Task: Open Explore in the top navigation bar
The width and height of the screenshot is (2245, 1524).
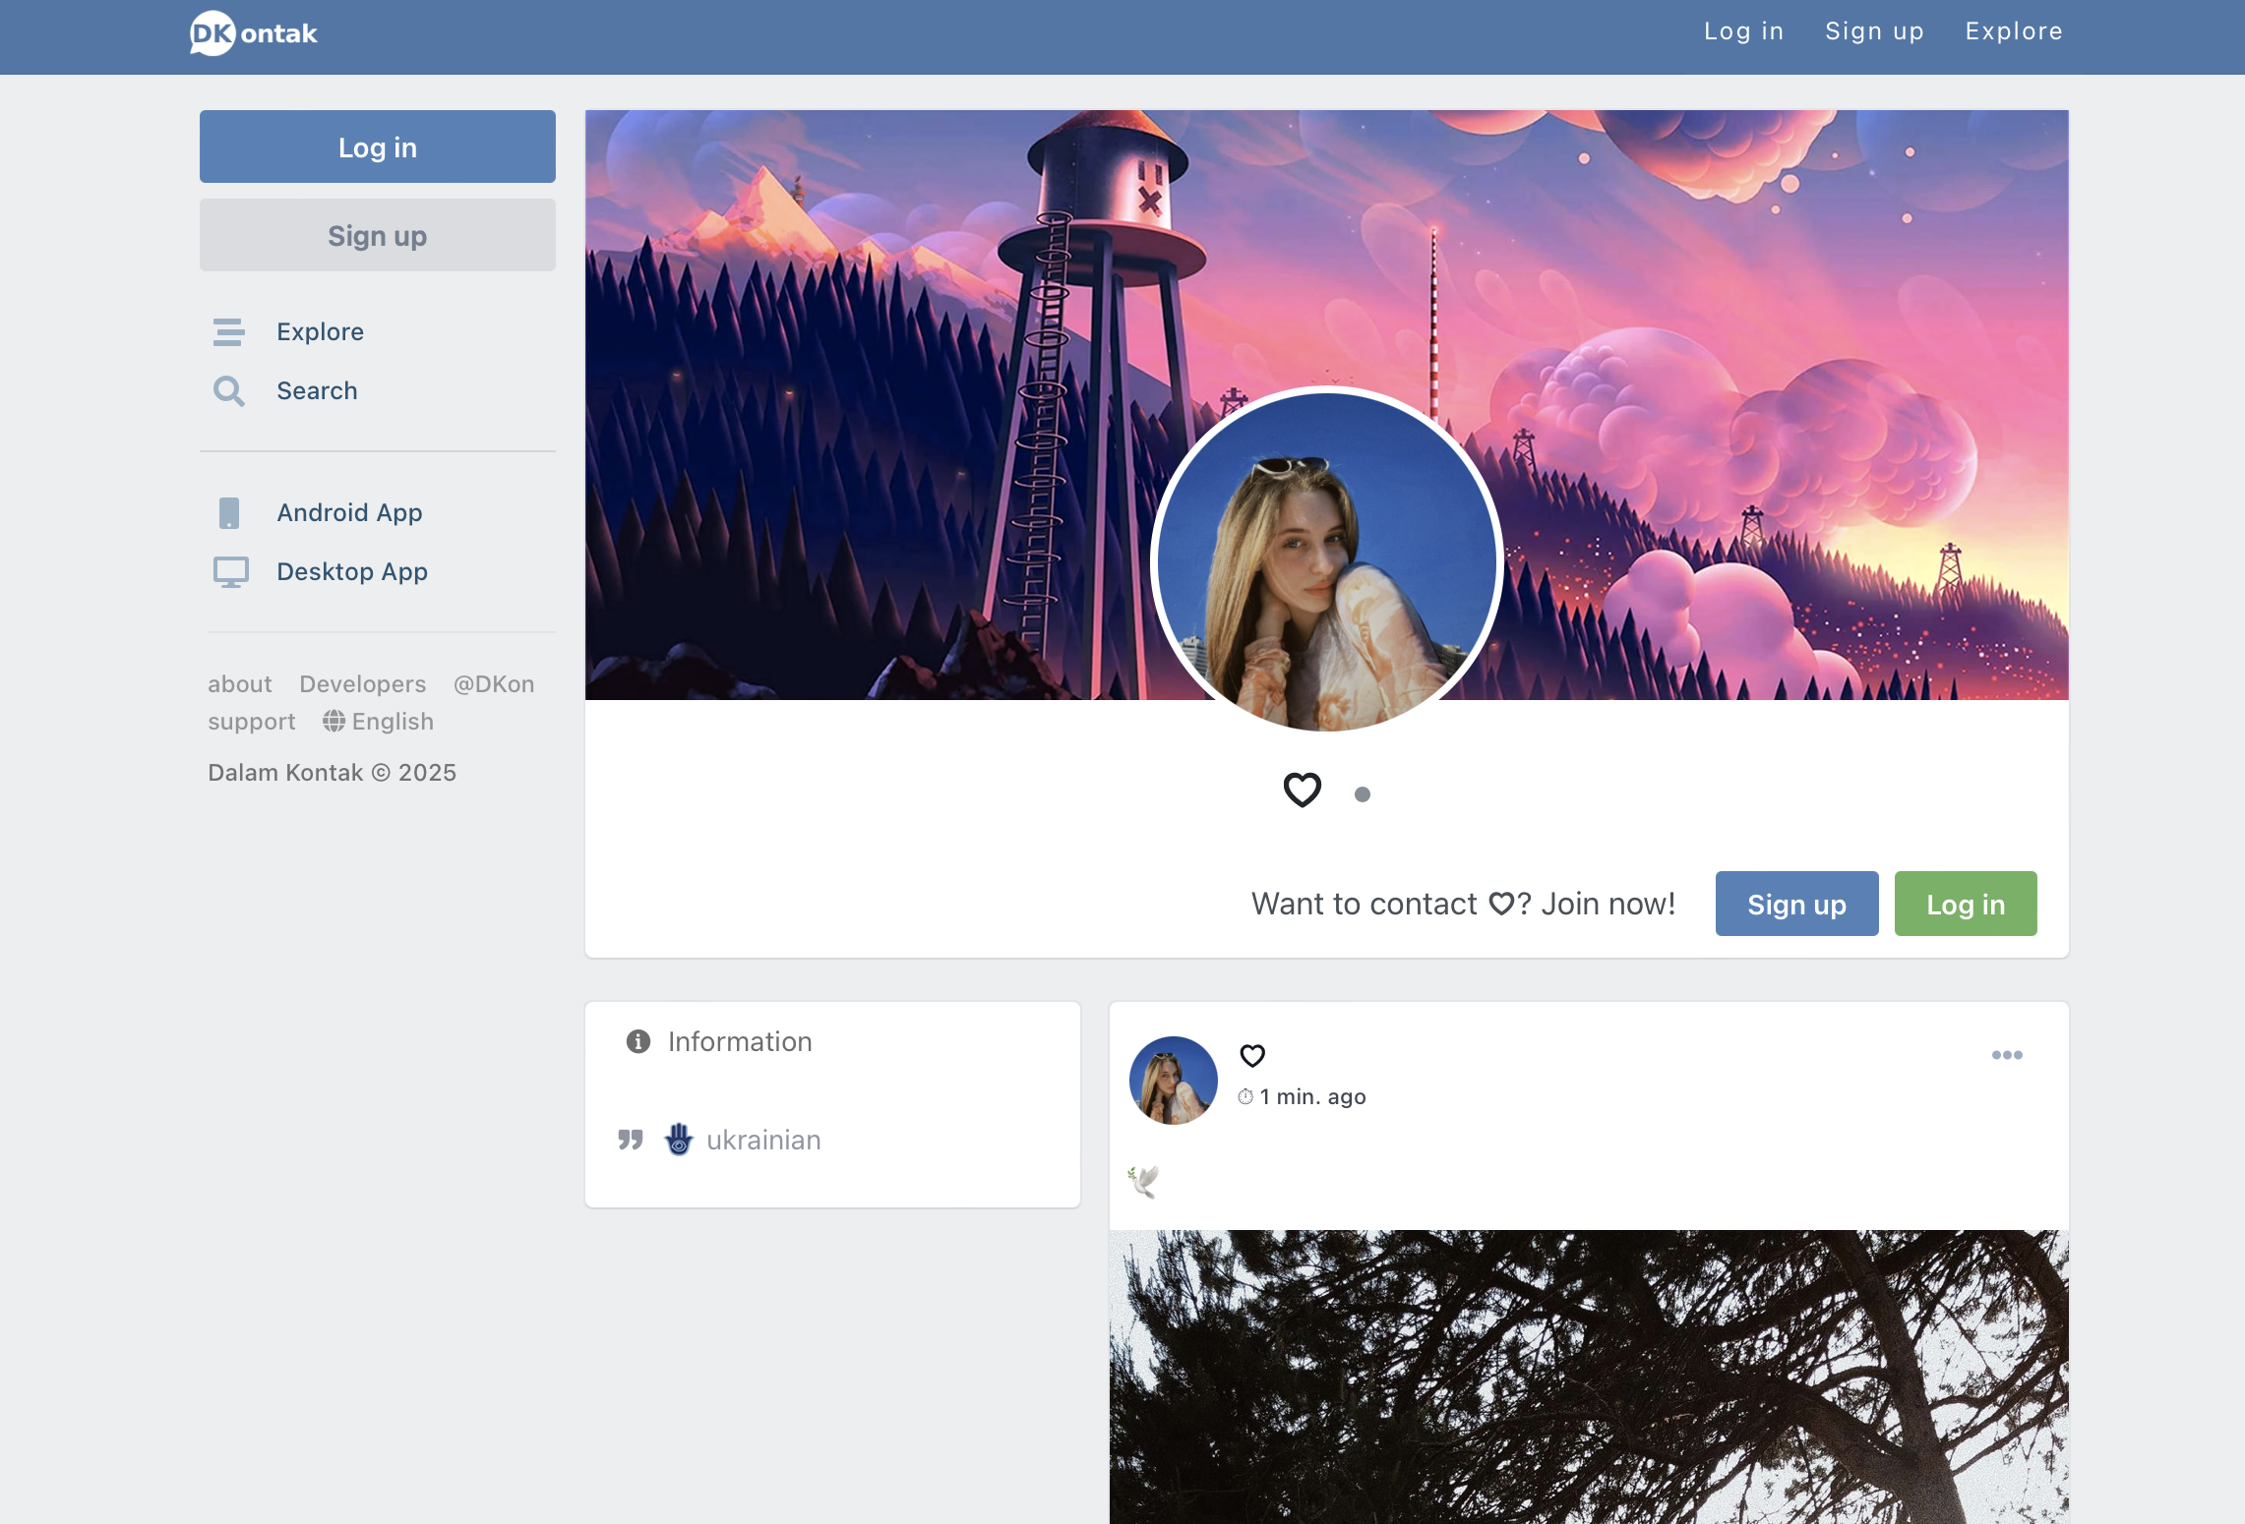Action: [x=2013, y=31]
